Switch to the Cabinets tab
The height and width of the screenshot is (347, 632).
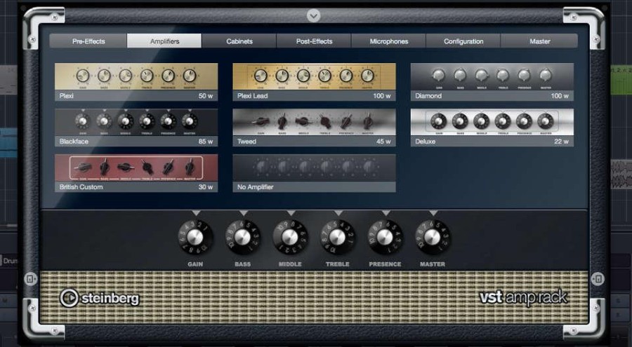pyautogui.click(x=239, y=41)
